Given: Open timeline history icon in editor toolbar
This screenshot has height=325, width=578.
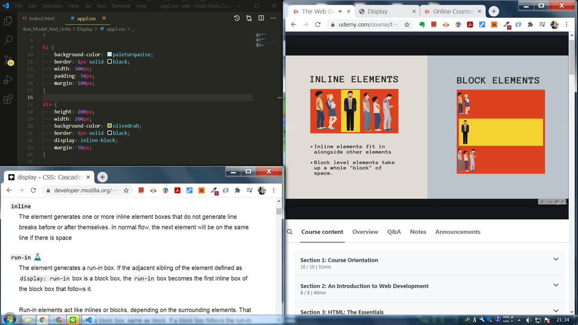Looking at the screenshot, I should [237, 18].
